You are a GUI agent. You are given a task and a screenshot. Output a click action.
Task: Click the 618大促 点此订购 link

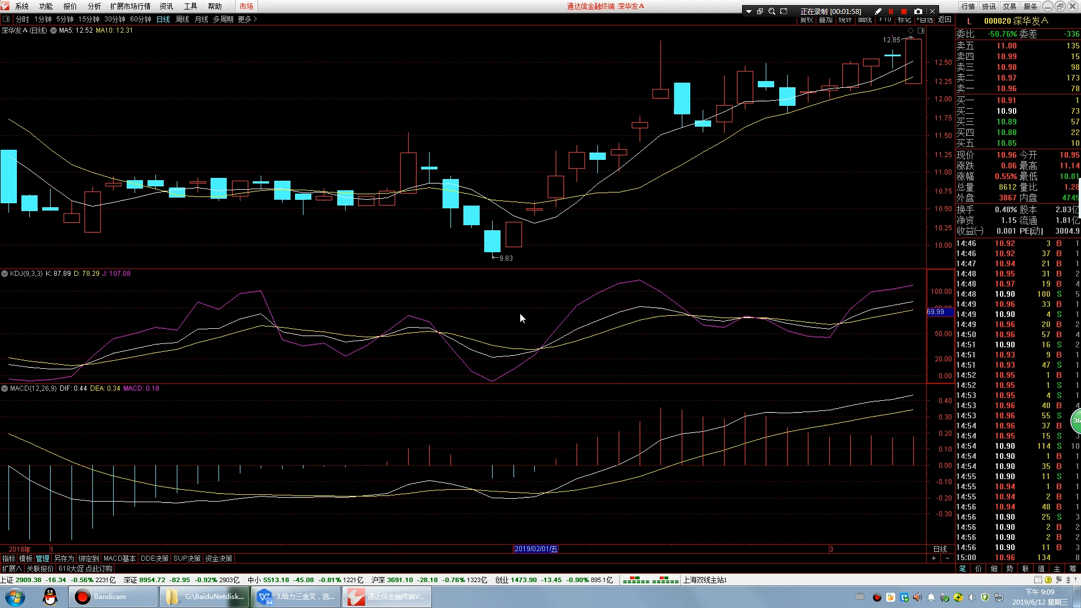click(x=86, y=569)
